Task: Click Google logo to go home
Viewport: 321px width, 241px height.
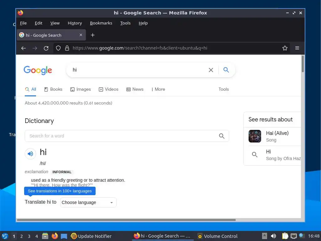Action: [x=38, y=70]
